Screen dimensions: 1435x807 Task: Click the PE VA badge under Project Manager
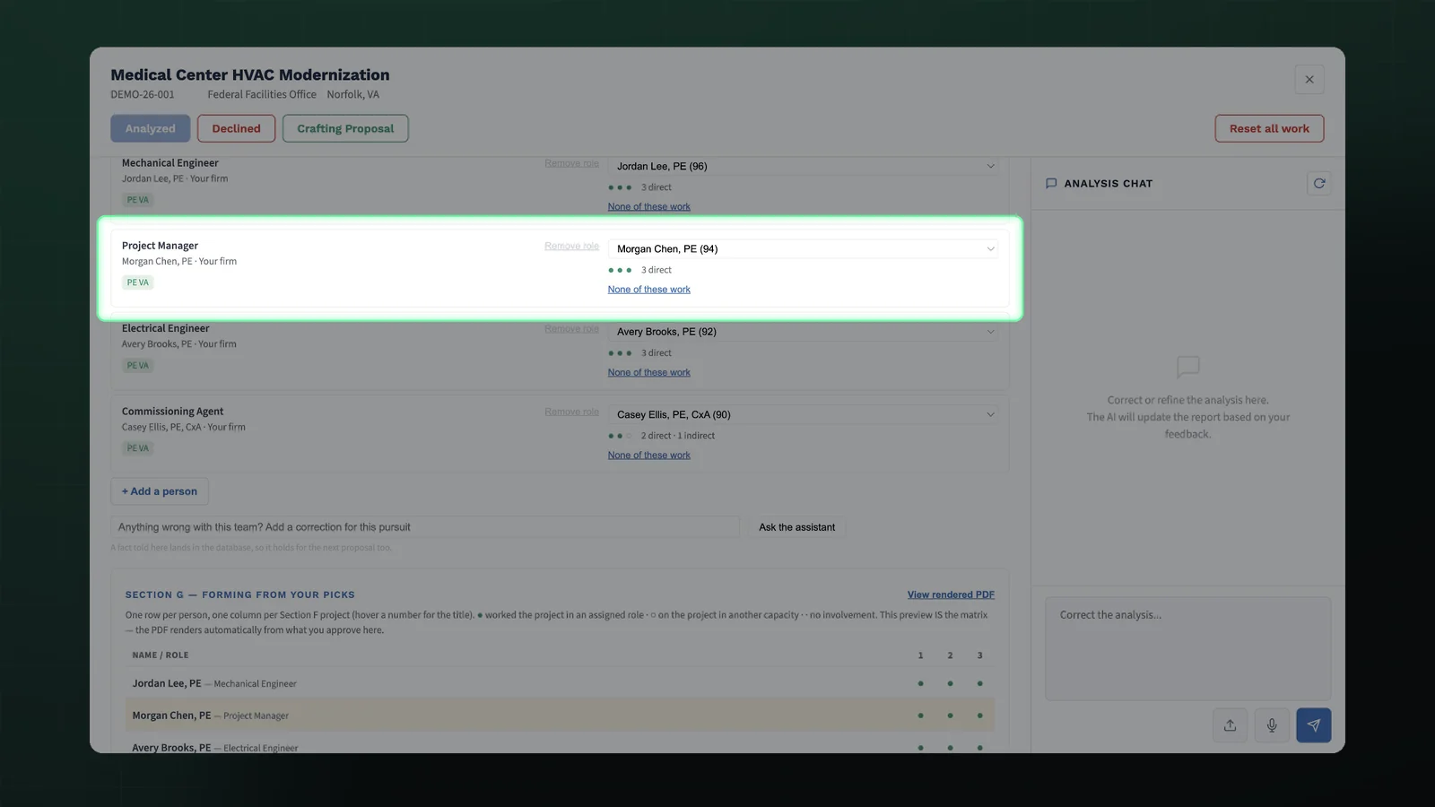pos(138,282)
